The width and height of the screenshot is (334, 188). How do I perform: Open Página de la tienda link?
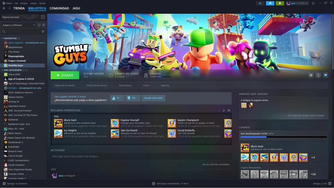point(64,85)
